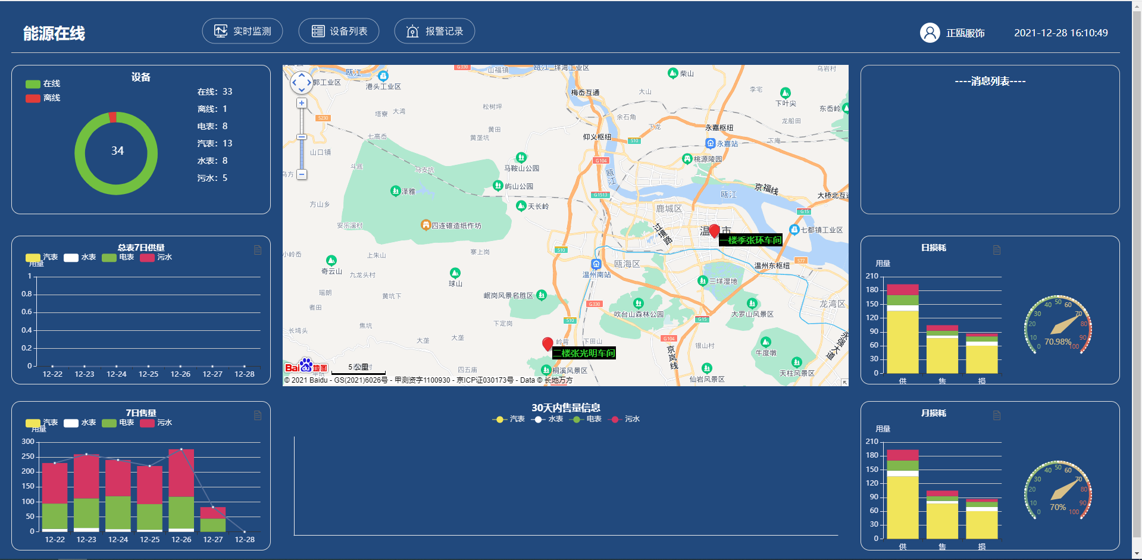Open data view icon of 总表7日供量 chart
The image size is (1142, 560).
coord(258,250)
